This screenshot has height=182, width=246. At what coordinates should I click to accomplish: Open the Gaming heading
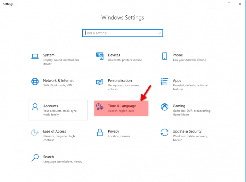[179, 106]
